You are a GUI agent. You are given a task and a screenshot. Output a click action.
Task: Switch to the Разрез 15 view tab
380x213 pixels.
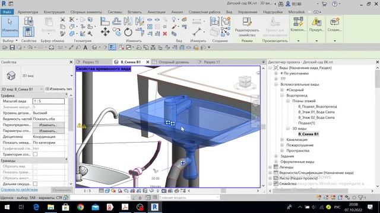click(91, 62)
